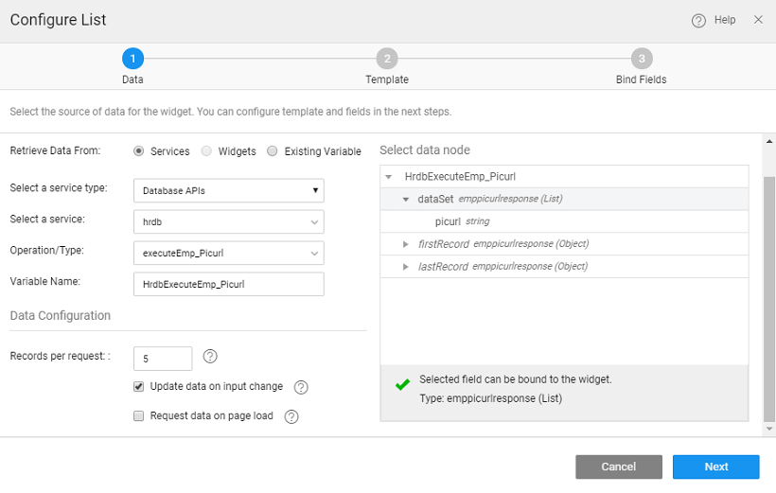The image size is (776, 493).
Task: Close the Configure List dialog
Action: 758,20
